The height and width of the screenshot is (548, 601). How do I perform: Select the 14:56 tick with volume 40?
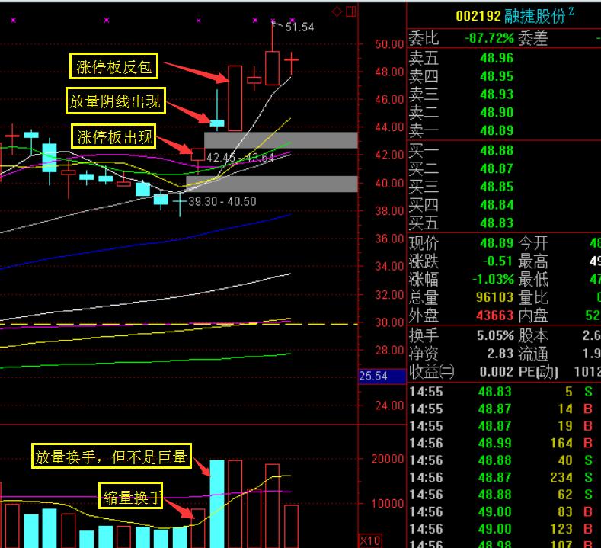(x=503, y=460)
